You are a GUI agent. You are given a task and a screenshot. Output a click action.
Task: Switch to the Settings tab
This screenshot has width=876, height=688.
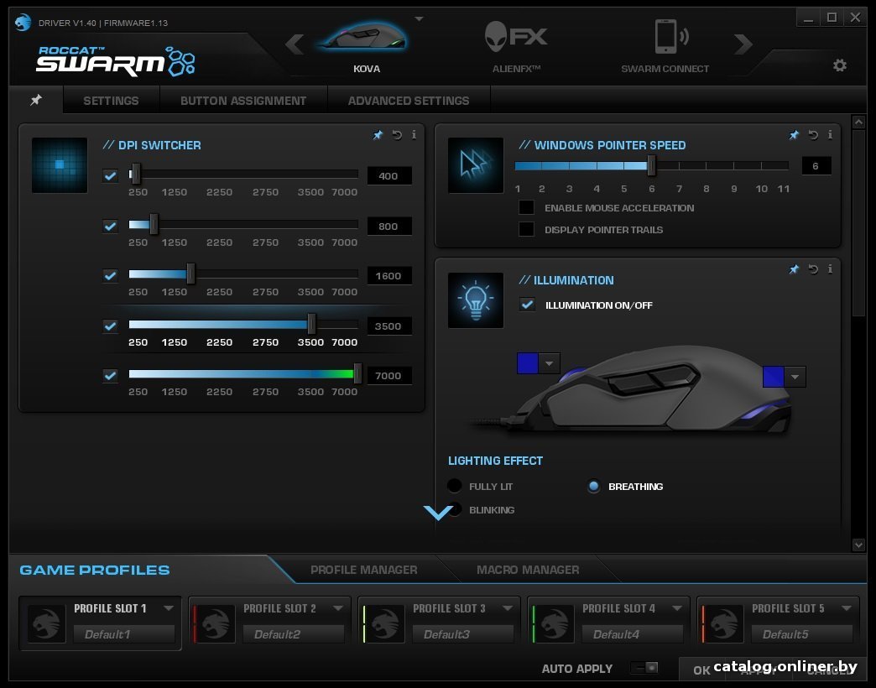click(x=111, y=101)
